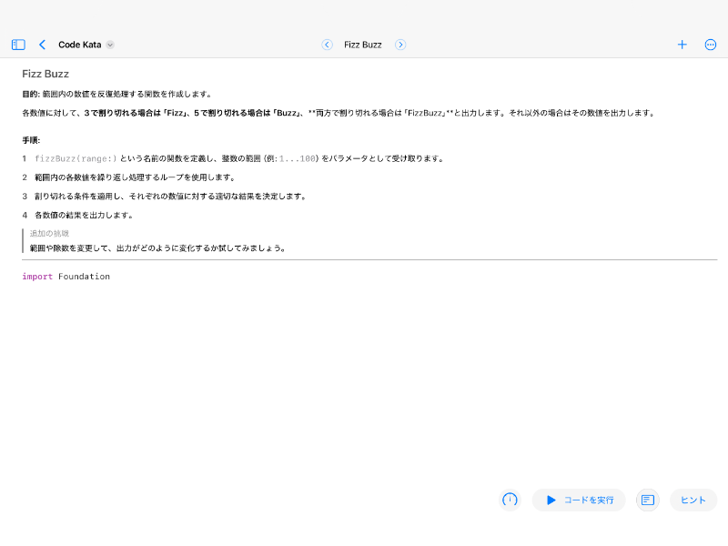Viewport: 728px width, 546px height.
Task: Click the import Foundation code line
Action: 66,276
